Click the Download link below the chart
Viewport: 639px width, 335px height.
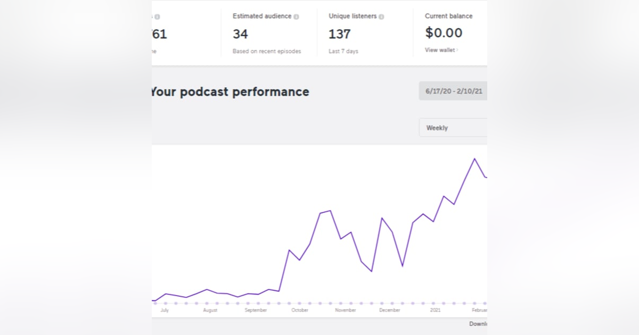[478, 323]
